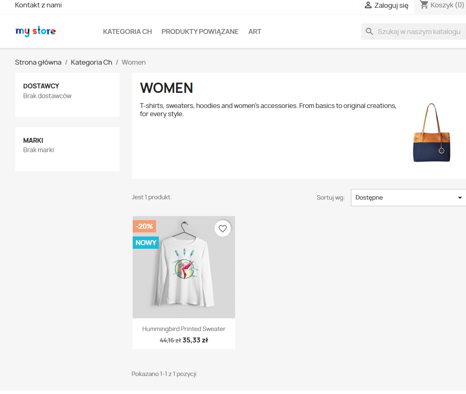Click the shopping cart icon
466x394 pixels.
pyautogui.click(x=424, y=5)
